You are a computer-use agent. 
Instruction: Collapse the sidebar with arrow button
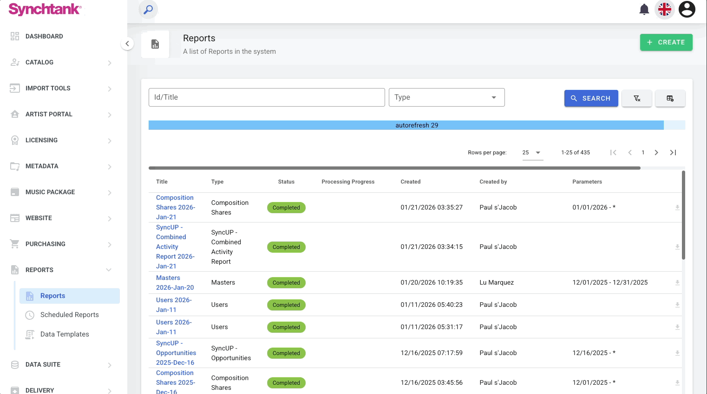(x=127, y=44)
